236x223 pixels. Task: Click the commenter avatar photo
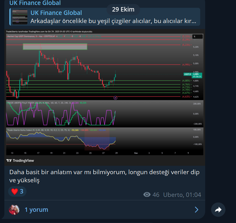click(14, 210)
